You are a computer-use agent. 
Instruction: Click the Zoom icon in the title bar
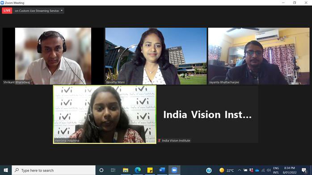pos(2,3)
